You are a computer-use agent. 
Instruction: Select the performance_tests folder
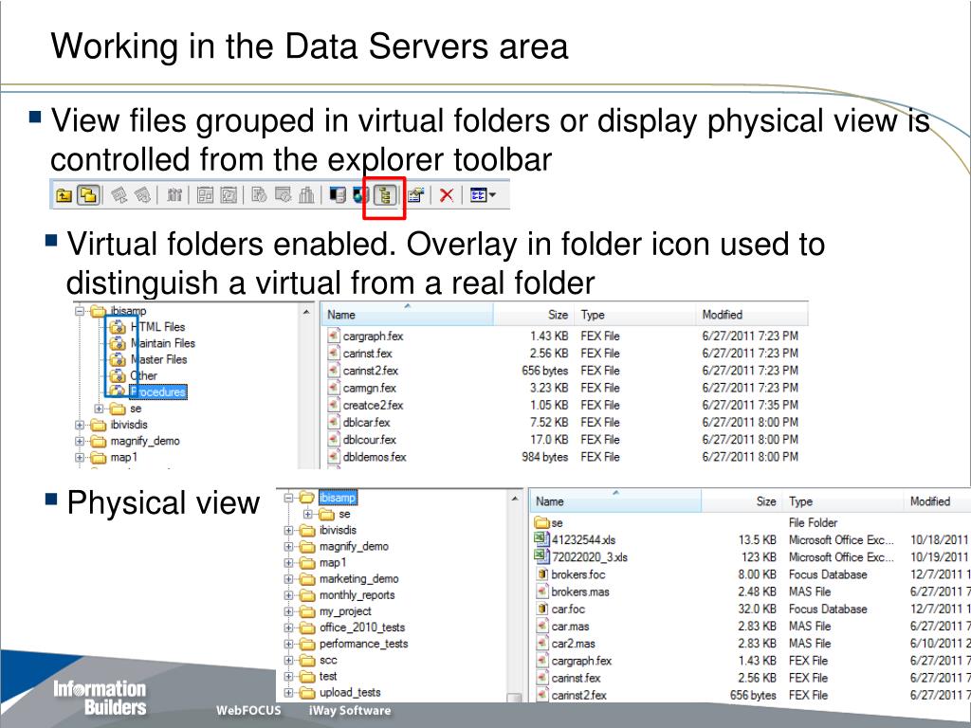pyautogui.click(x=363, y=644)
